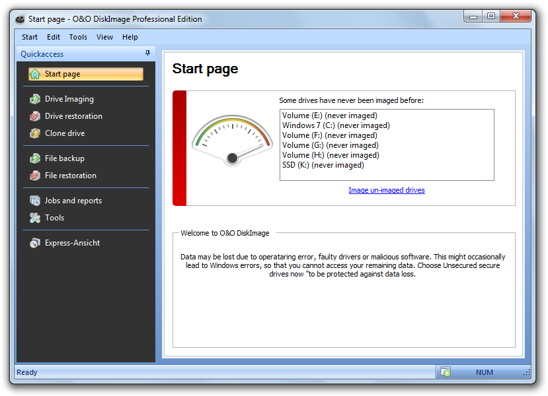Viewport: 548px width, 396px height.
Task: Click the Start page home icon
Action: pos(35,74)
